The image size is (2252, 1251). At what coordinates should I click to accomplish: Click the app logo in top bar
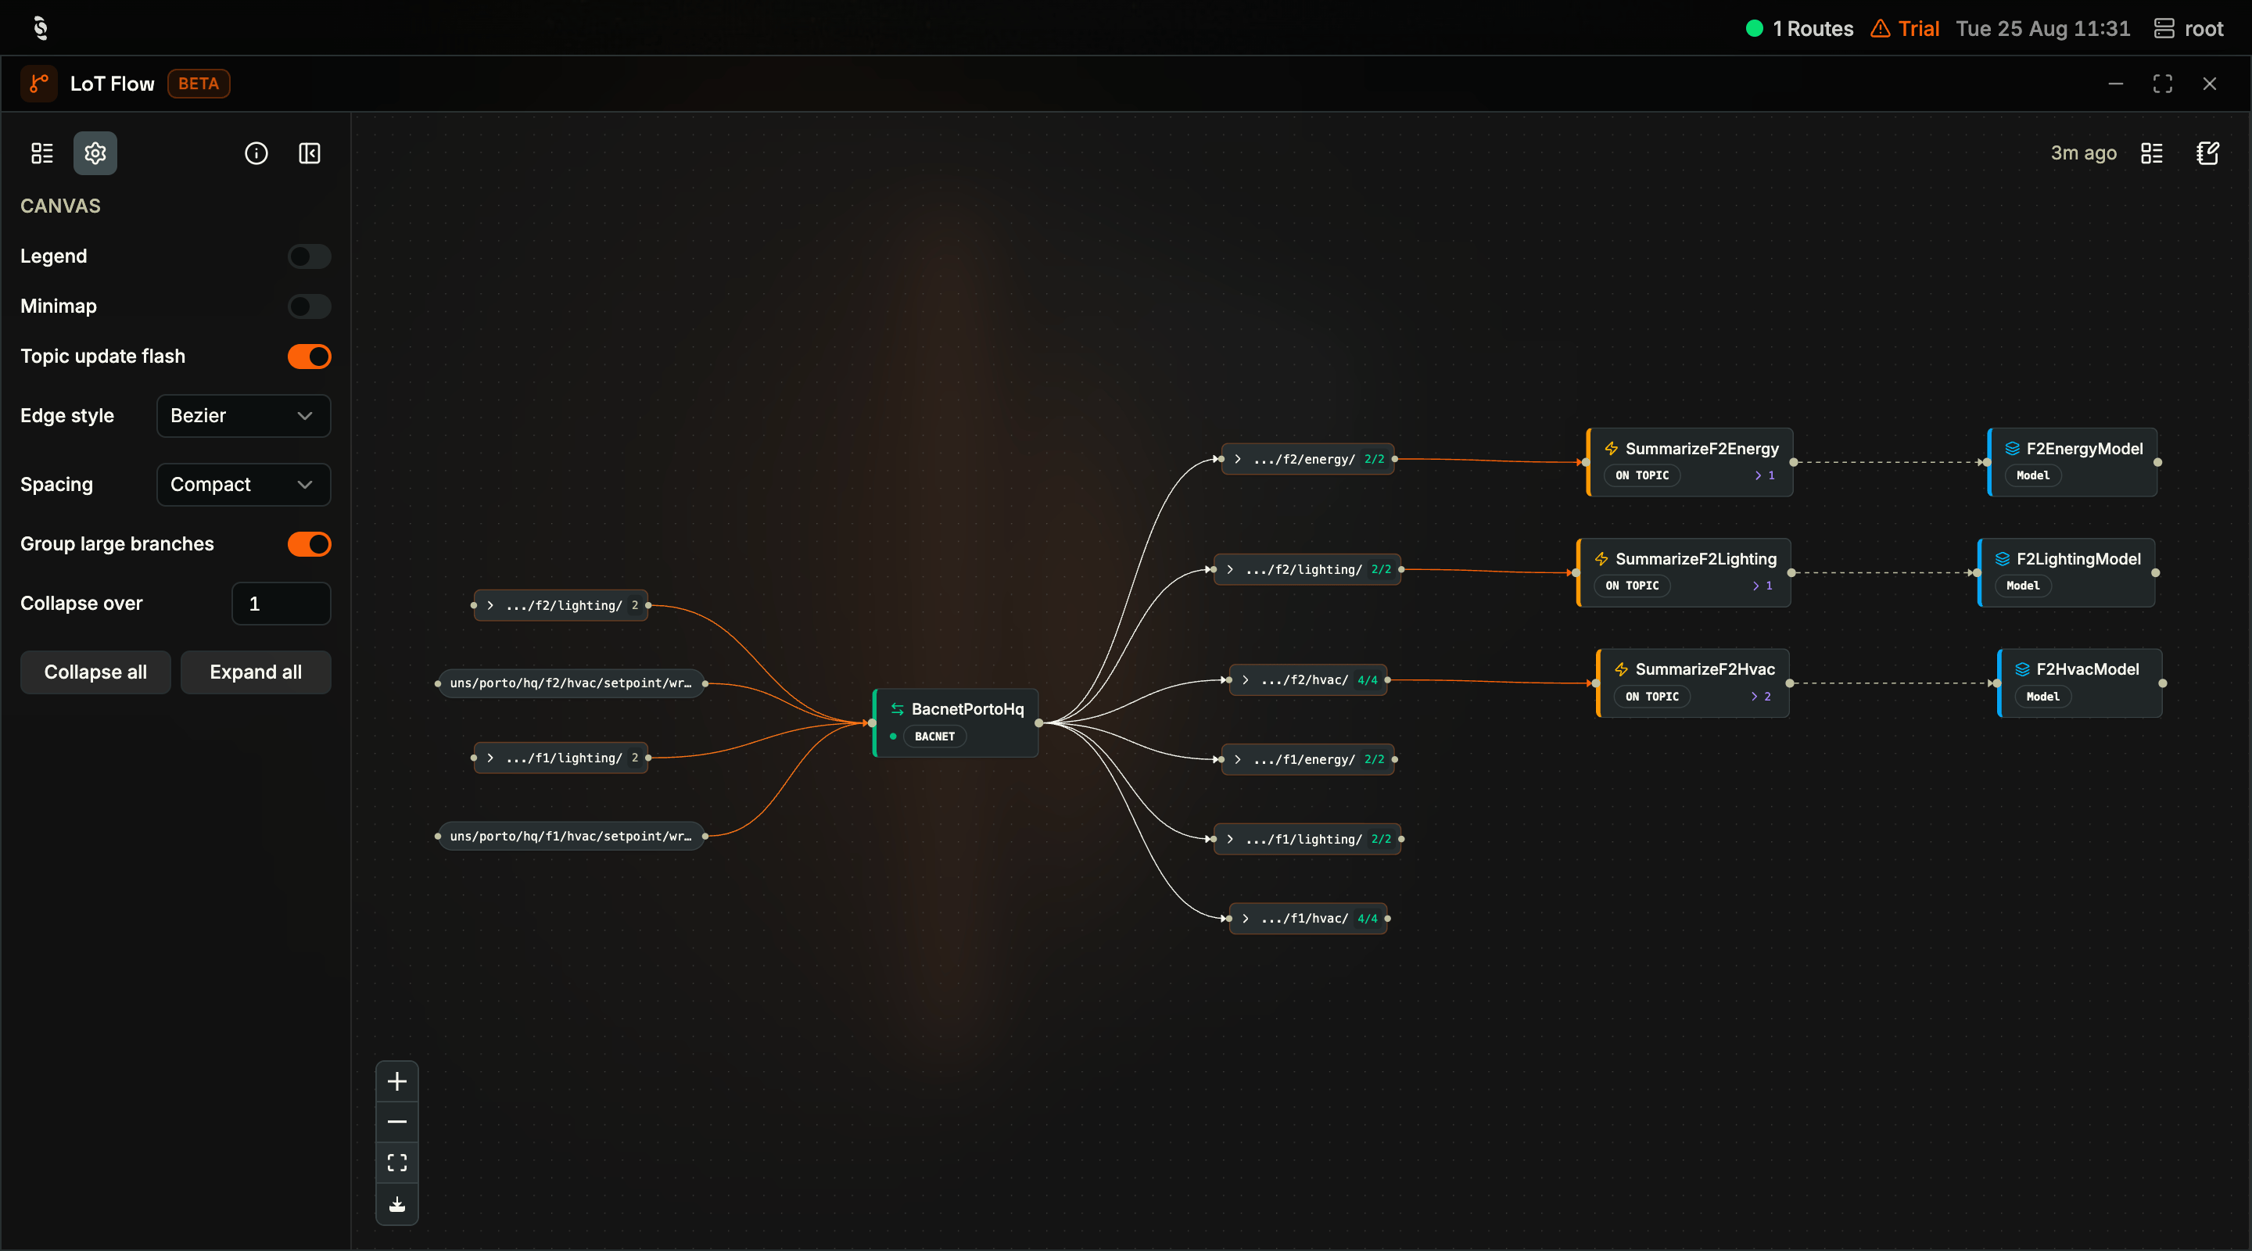coord(40,28)
